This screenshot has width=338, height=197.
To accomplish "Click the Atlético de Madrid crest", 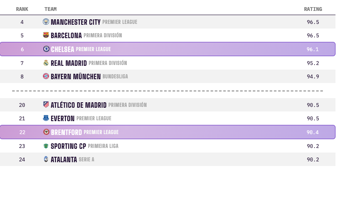I will point(46,105).
